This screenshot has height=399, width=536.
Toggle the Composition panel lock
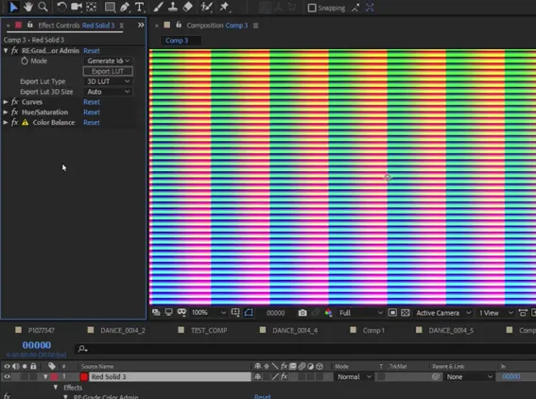(179, 25)
